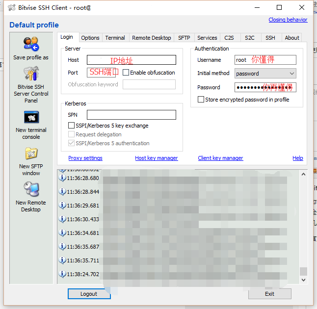Select info icon for log entry 11:36:28.680
The height and width of the screenshot is (309, 317).
[62, 178]
